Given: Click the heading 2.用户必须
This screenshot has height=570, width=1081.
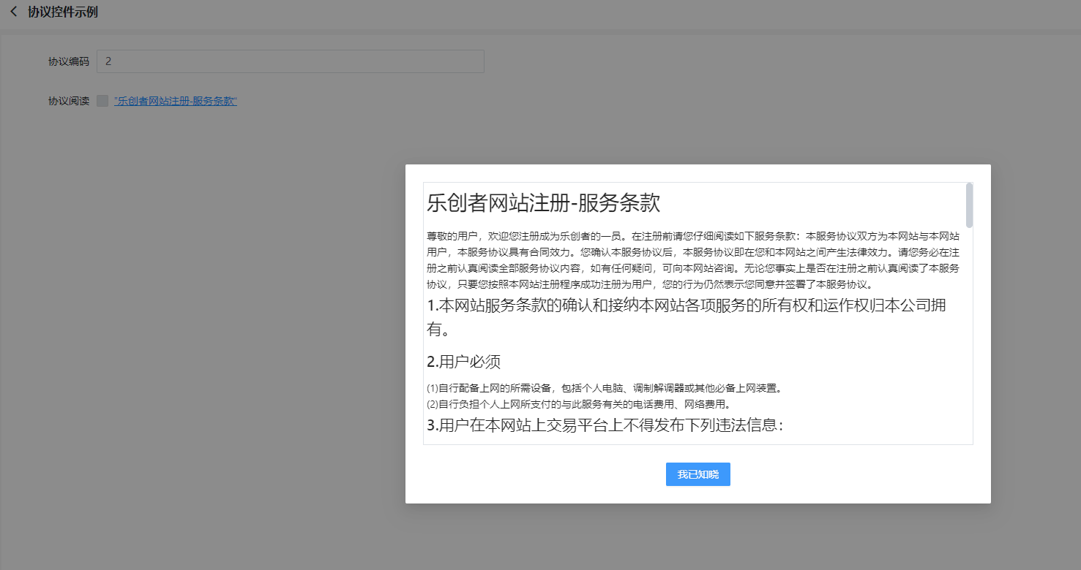Looking at the screenshot, I should (464, 362).
